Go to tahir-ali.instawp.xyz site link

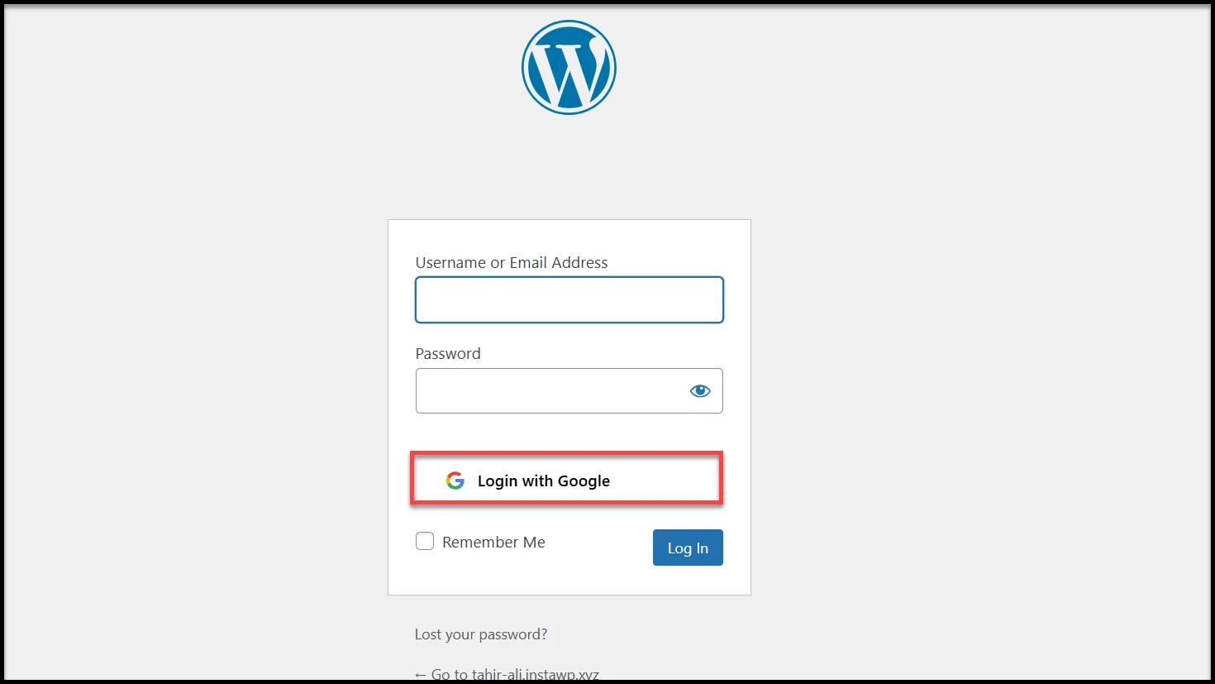point(507,674)
